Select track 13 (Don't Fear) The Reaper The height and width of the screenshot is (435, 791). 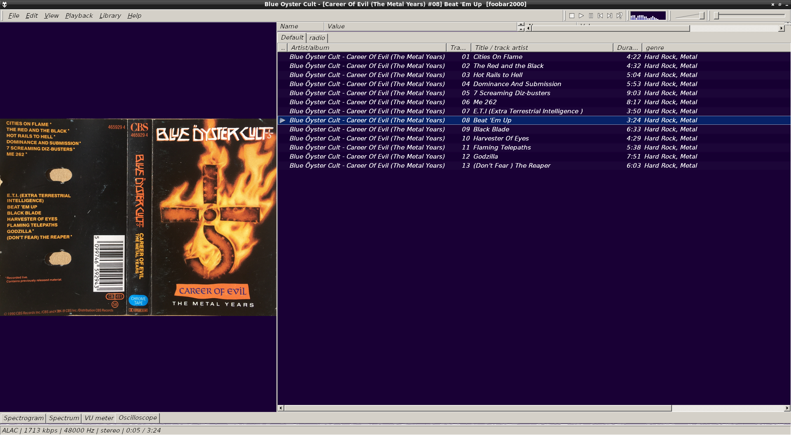(x=534, y=166)
